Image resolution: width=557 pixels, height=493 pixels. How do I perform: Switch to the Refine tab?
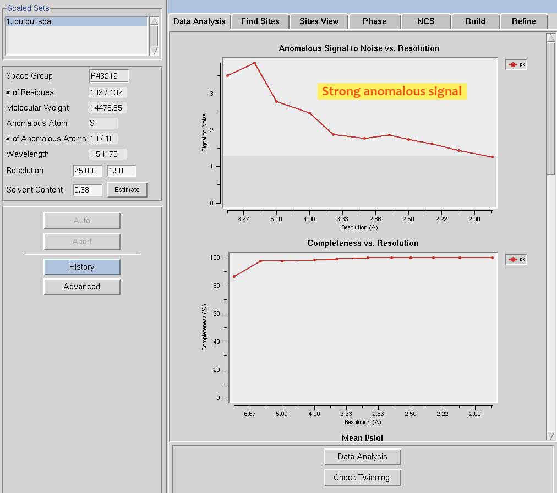tap(523, 21)
